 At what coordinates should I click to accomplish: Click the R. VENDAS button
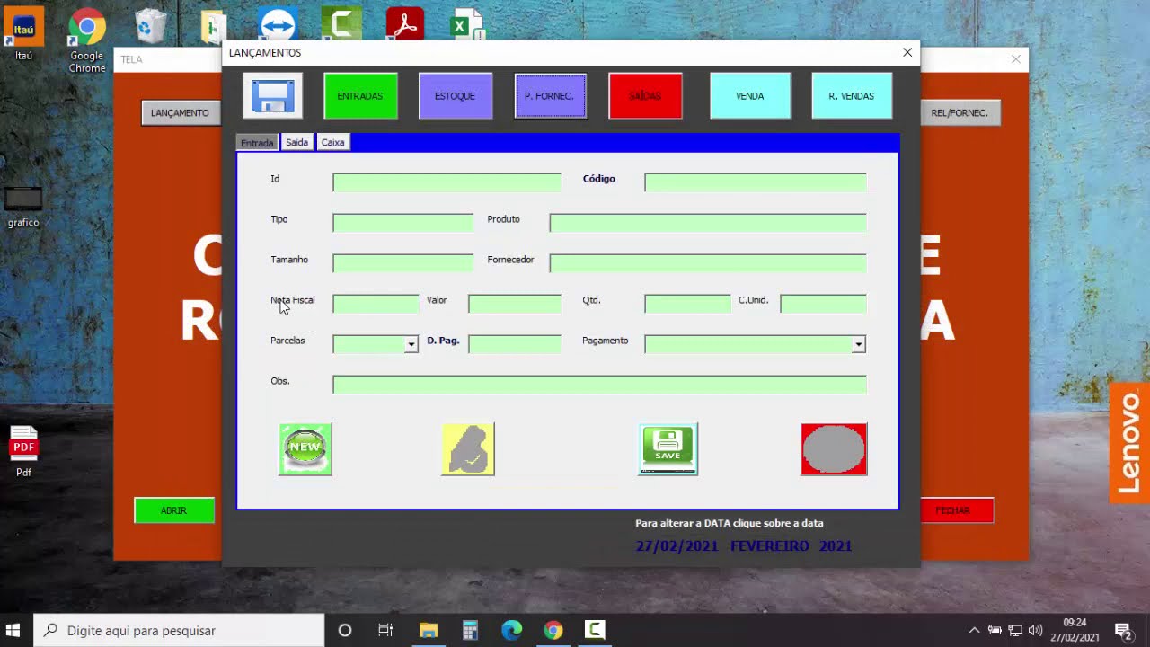coord(852,96)
